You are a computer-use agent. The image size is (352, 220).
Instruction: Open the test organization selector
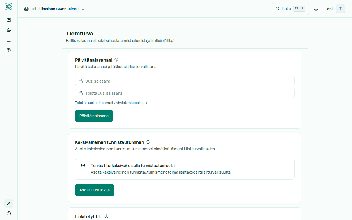point(31,9)
